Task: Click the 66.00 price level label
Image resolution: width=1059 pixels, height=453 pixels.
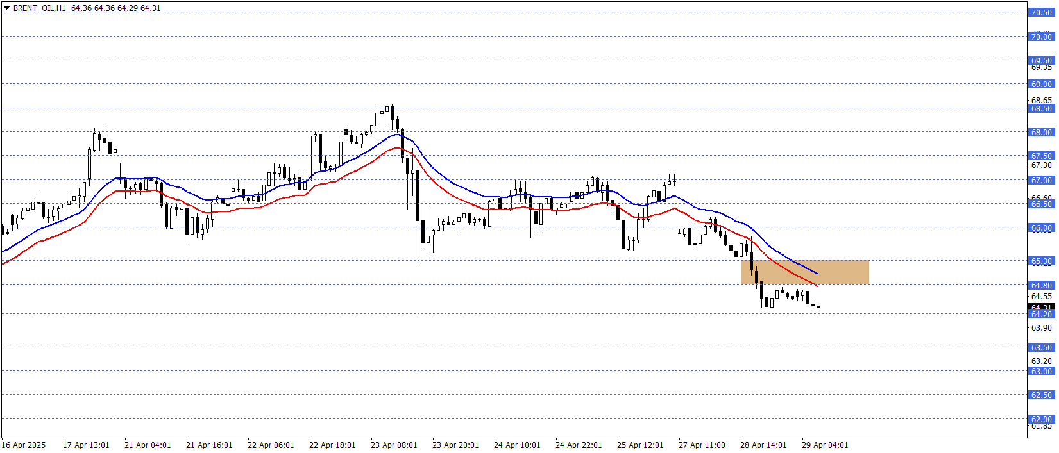Action: coord(1042,227)
